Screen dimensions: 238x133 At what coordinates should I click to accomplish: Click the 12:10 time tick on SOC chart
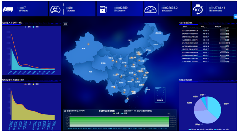click(x=120, y=128)
